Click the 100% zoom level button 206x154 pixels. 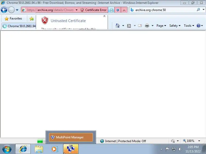click(x=189, y=141)
